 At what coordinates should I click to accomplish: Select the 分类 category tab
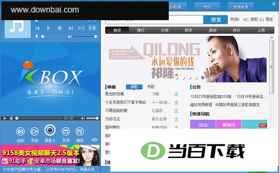pyautogui.click(x=165, y=30)
